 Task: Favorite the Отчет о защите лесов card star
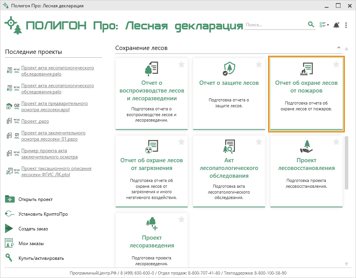point(259,65)
